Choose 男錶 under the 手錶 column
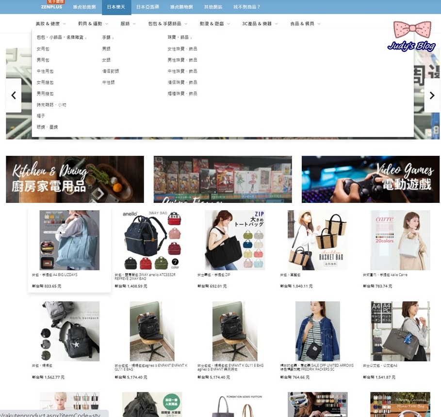Viewport: 441px width, 417px height. point(106,49)
